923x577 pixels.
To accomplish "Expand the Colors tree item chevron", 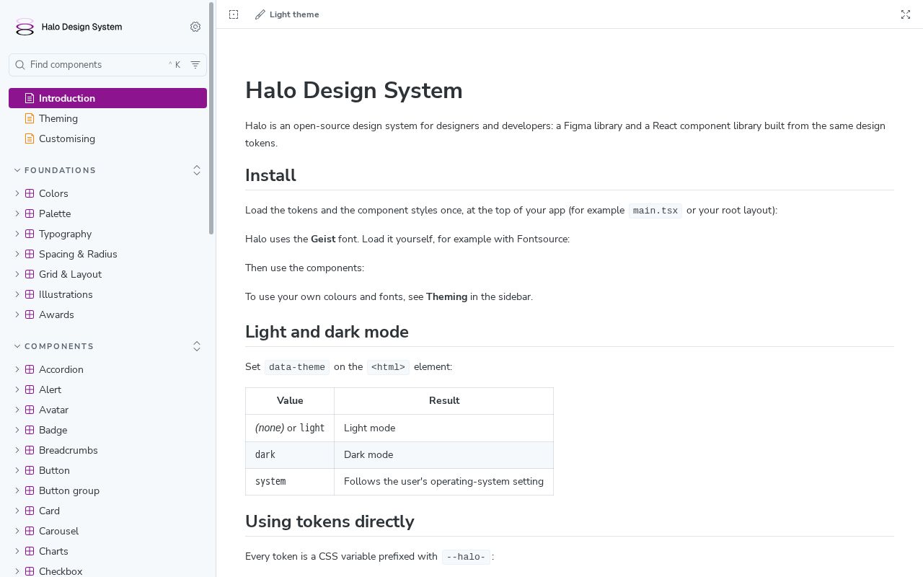I will (17, 193).
